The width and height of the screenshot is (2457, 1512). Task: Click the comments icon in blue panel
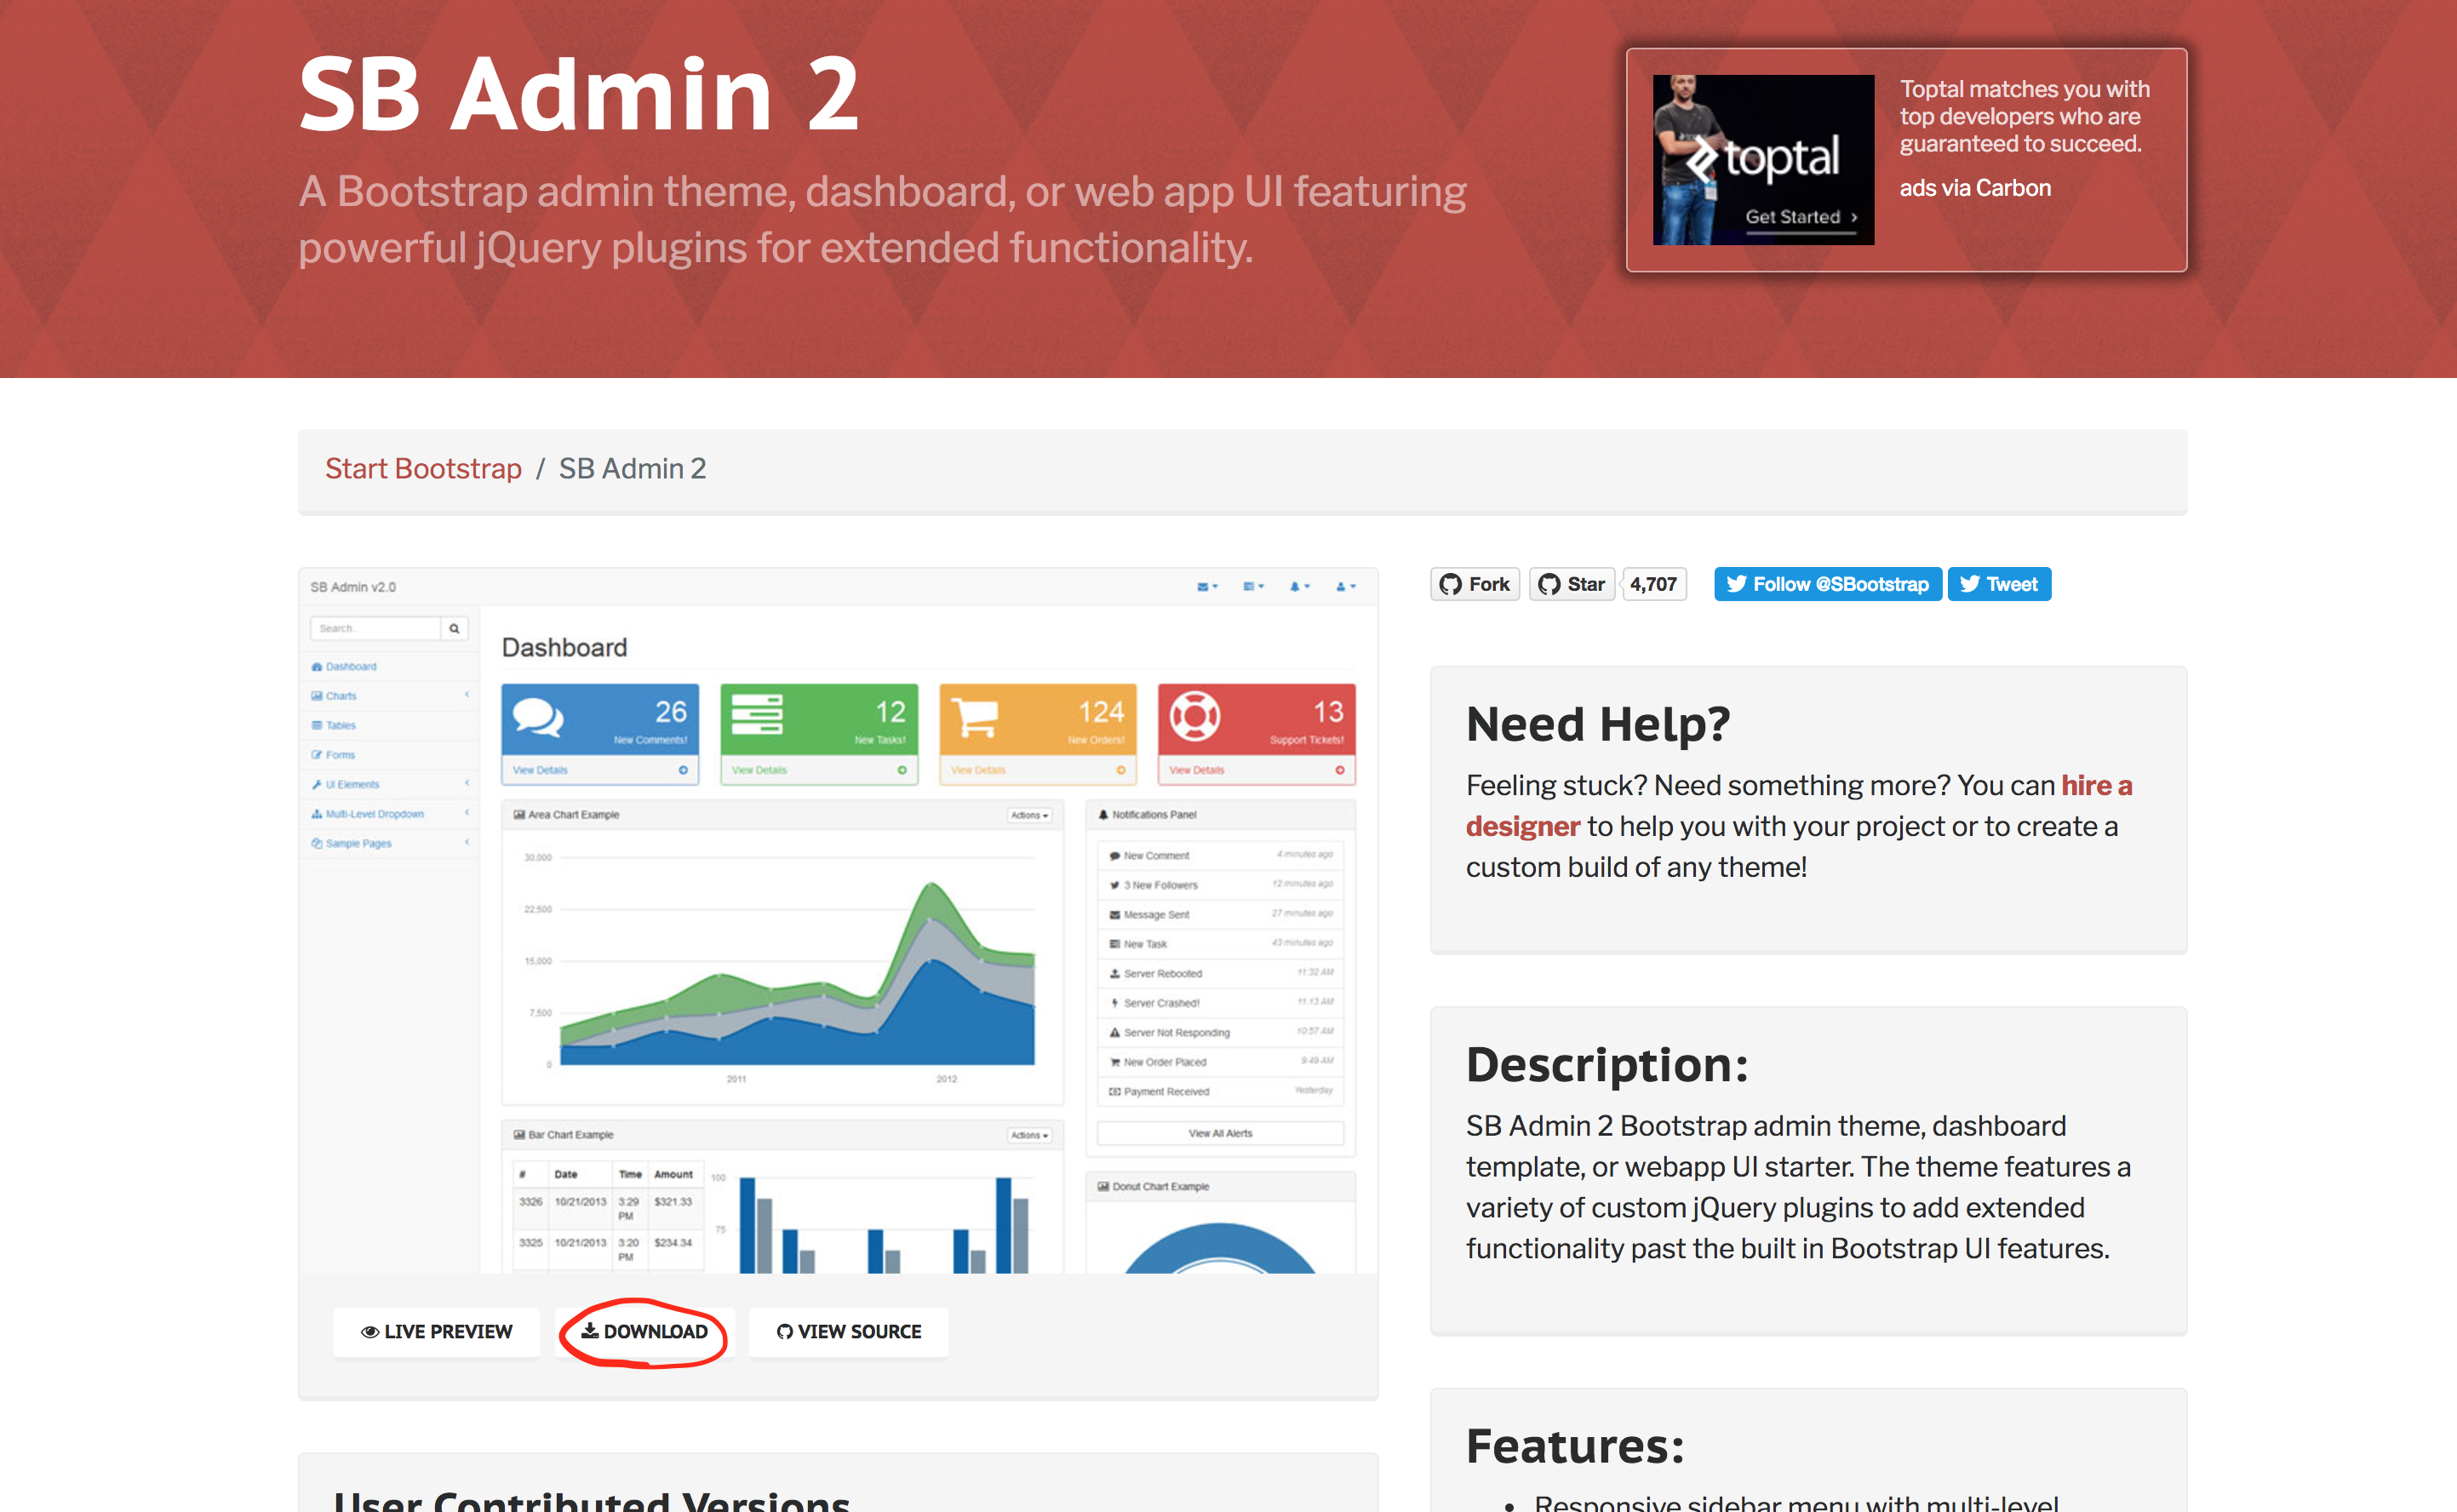pyautogui.click(x=538, y=716)
